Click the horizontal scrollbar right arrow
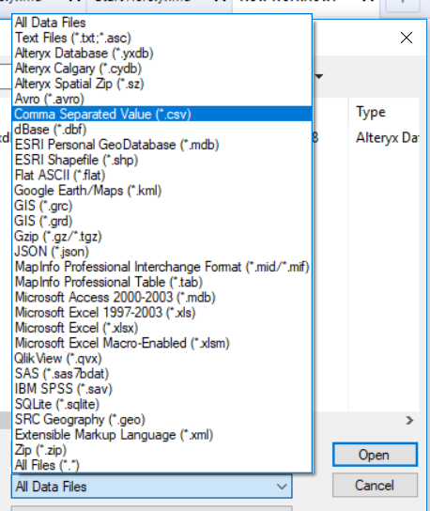 click(409, 421)
